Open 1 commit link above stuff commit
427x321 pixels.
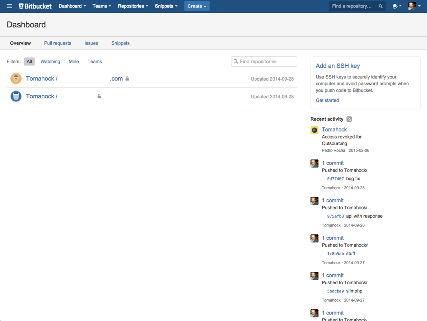pyautogui.click(x=333, y=238)
